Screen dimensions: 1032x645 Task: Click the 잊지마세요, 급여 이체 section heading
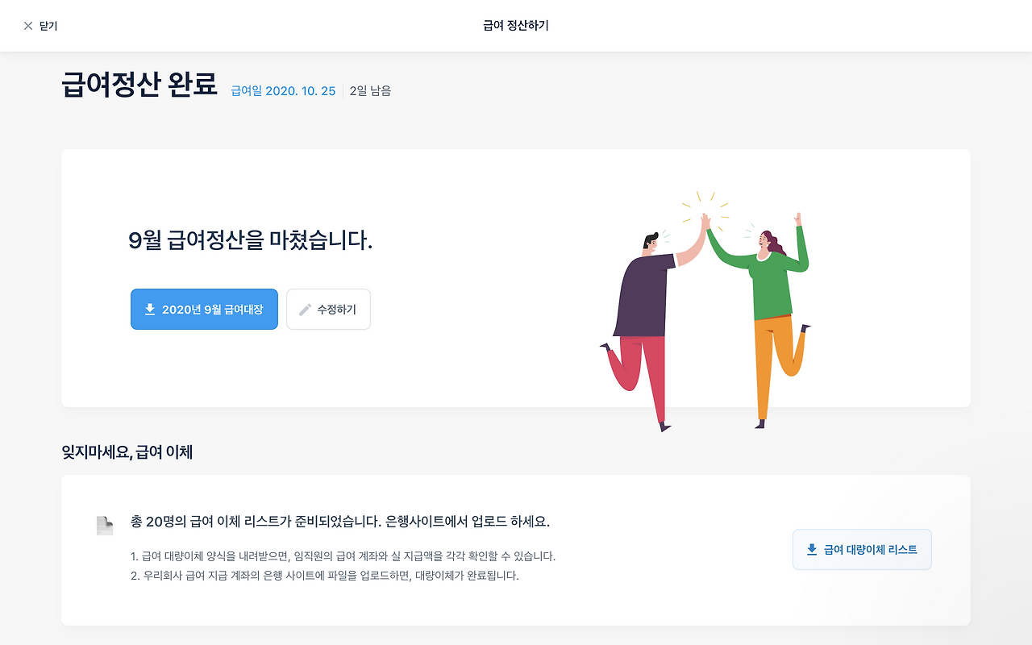click(127, 452)
